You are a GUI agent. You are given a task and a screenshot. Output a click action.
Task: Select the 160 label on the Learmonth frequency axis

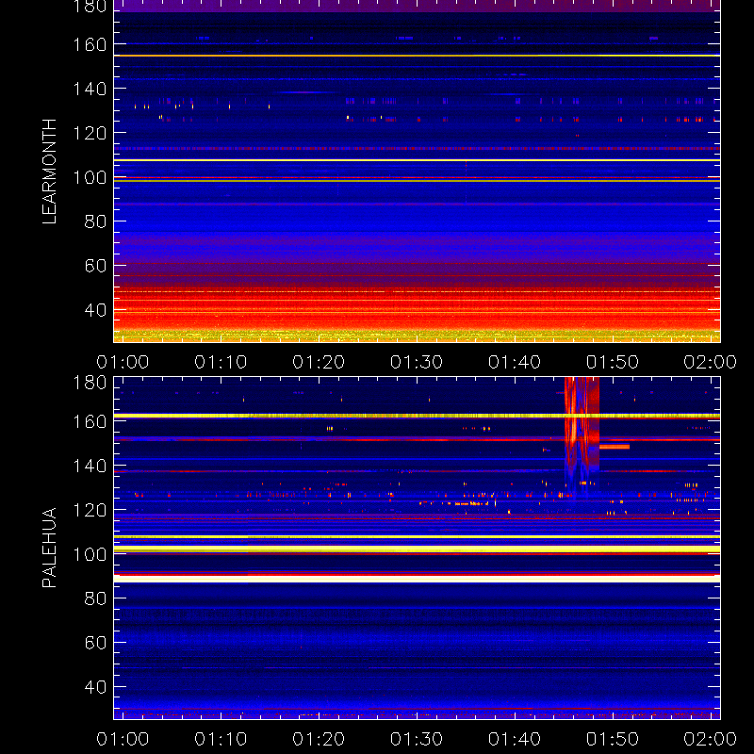pos(90,44)
